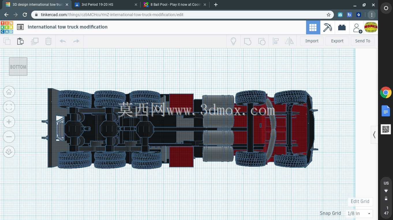The image size is (393, 220).
Task: Switch to the Blocks pickaxe mode
Action: click(327, 27)
